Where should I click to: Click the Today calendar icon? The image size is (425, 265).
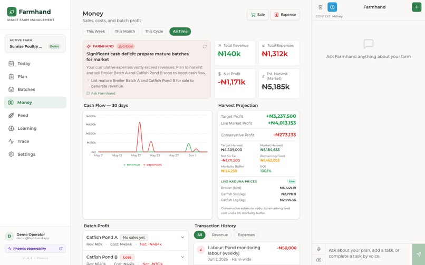[x=11, y=64]
